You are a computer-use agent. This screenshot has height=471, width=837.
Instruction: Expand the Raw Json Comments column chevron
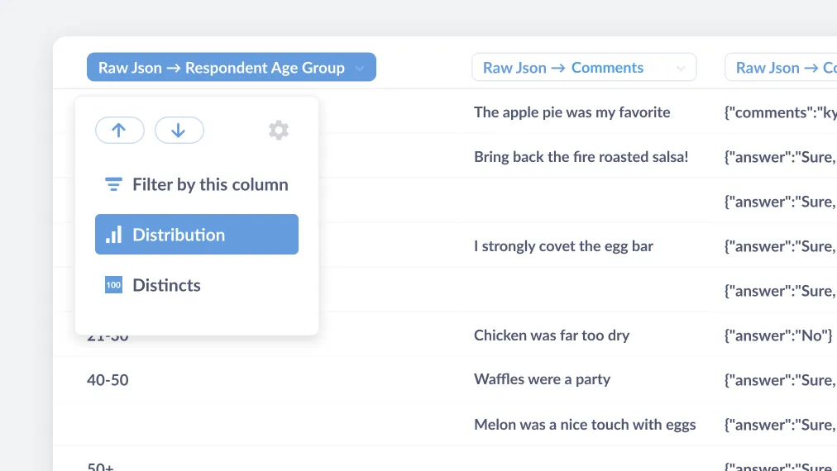[x=681, y=68]
